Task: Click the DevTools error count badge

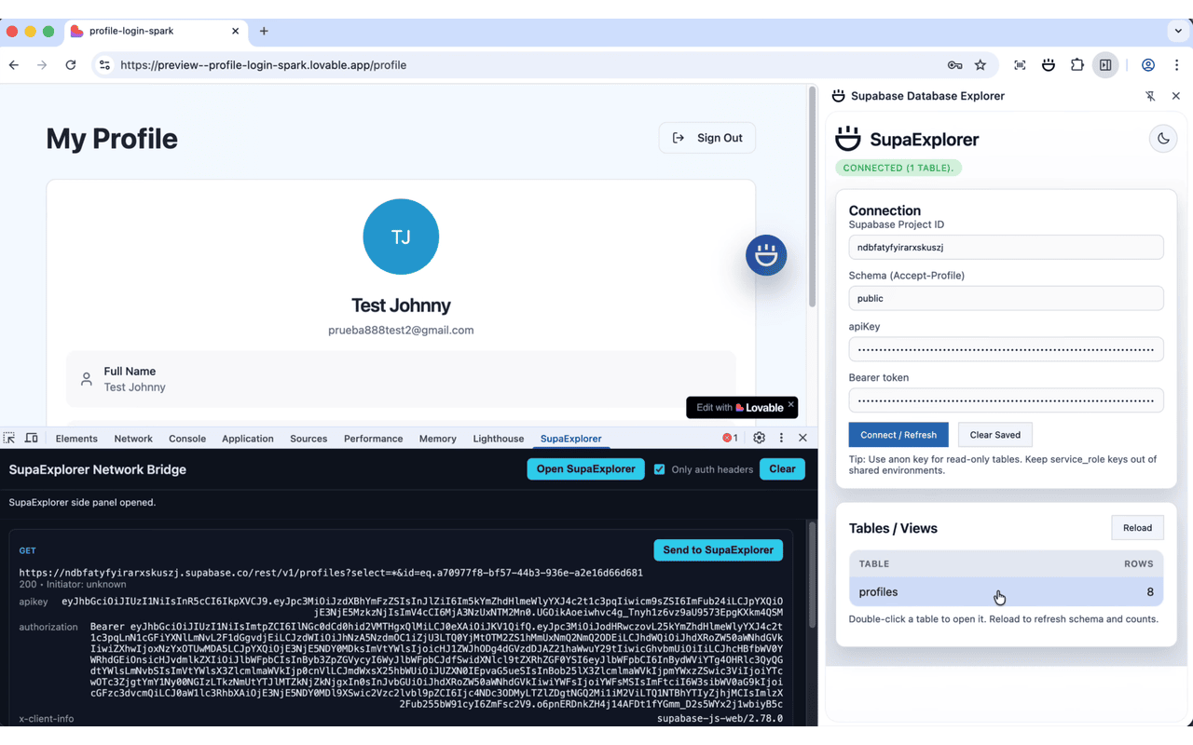Action: 730,438
